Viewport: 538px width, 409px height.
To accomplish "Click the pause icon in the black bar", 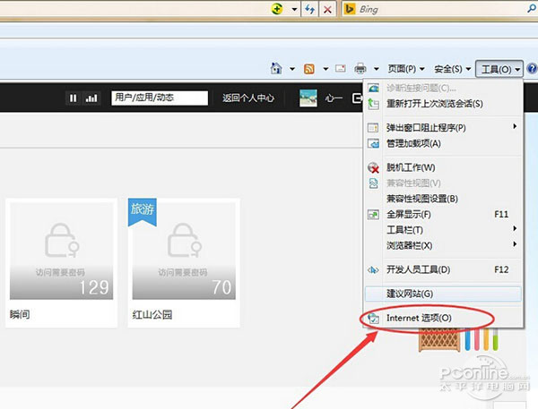I will (x=74, y=98).
